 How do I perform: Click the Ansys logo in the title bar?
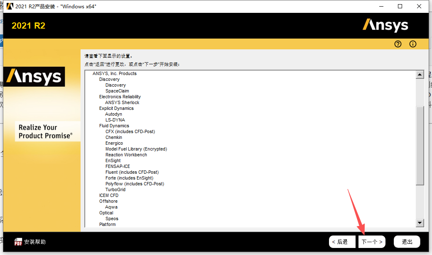10,6
